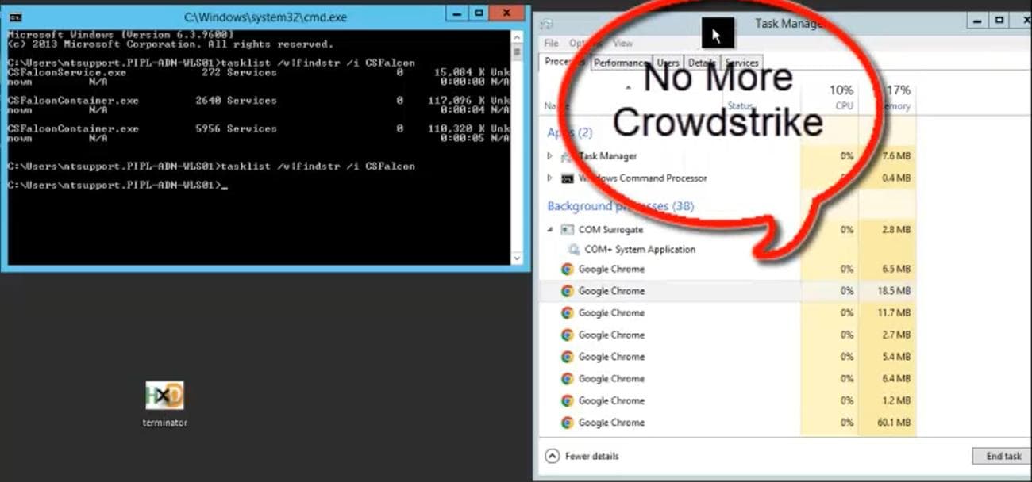This screenshot has width=1032, height=482.
Task: Expand the Windows Command Processor entry
Action: [549, 178]
